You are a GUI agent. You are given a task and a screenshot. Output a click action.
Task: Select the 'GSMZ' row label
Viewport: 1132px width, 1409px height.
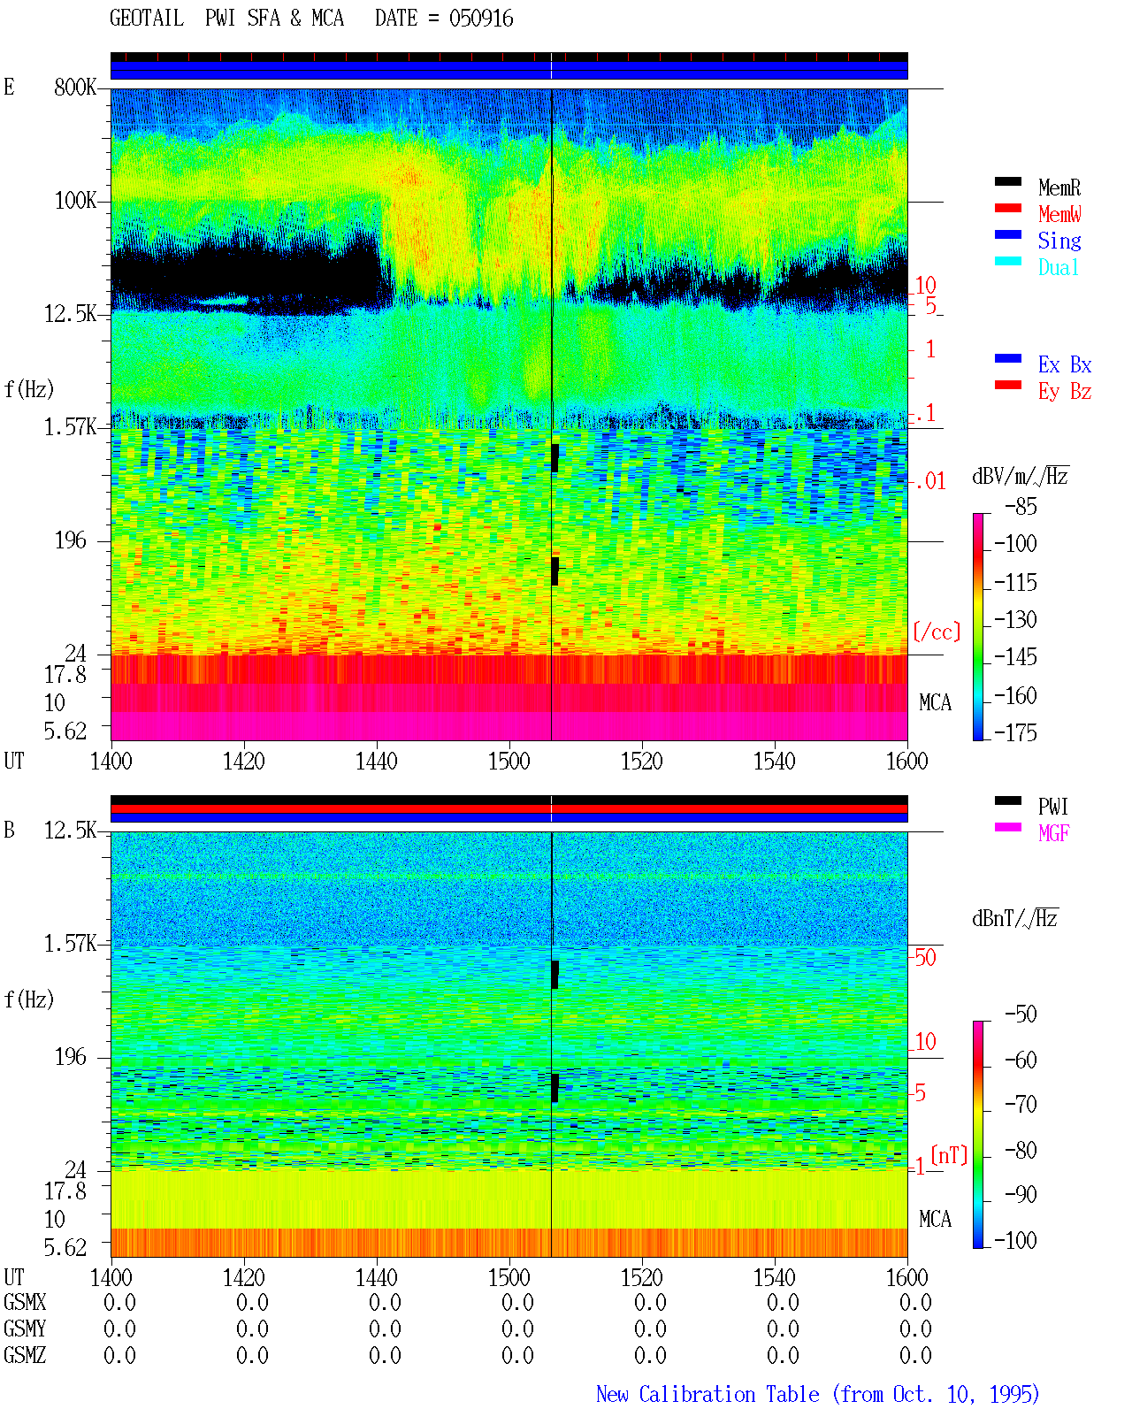(25, 1355)
